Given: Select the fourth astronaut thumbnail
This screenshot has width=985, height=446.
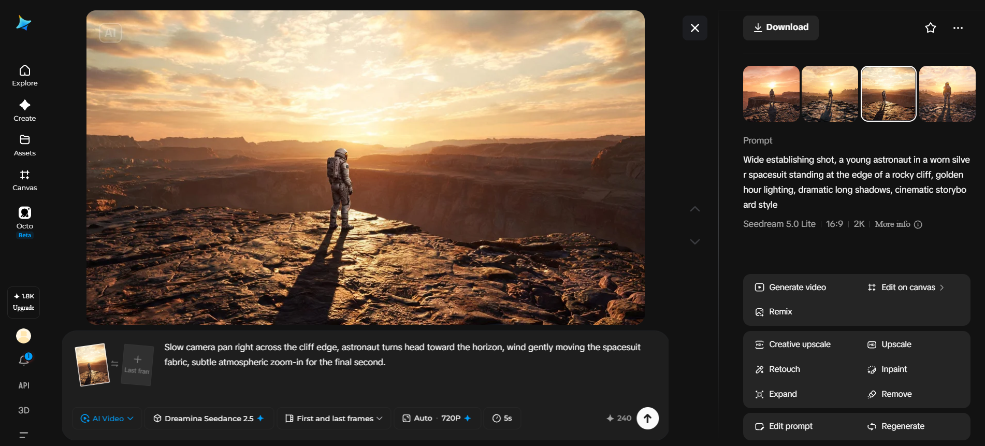Looking at the screenshot, I should [x=947, y=94].
